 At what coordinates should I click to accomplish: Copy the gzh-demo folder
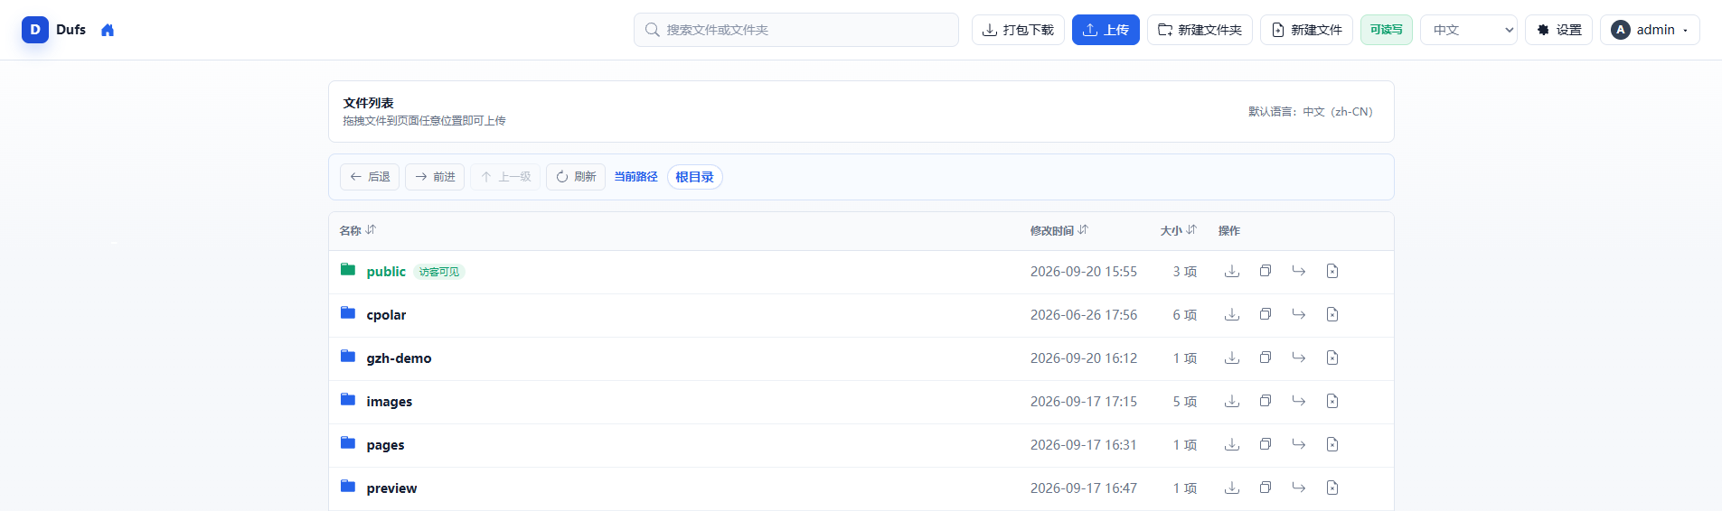pyautogui.click(x=1266, y=358)
